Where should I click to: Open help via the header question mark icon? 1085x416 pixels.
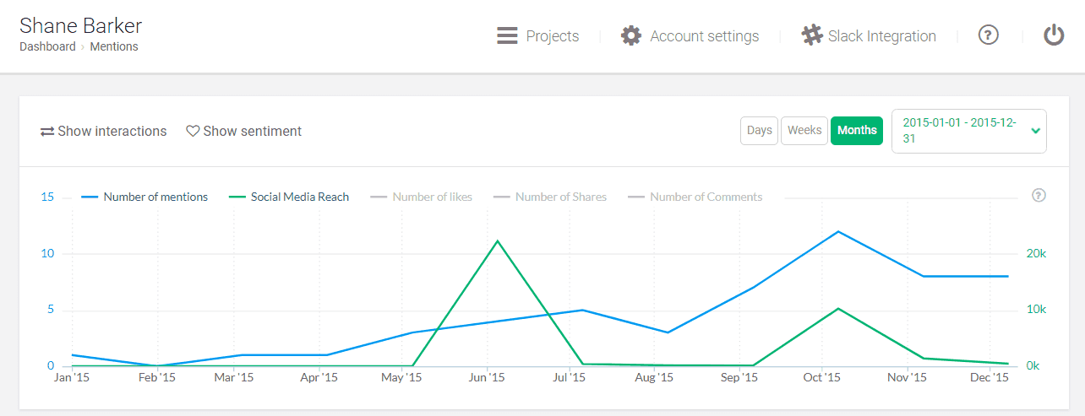pos(989,35)
